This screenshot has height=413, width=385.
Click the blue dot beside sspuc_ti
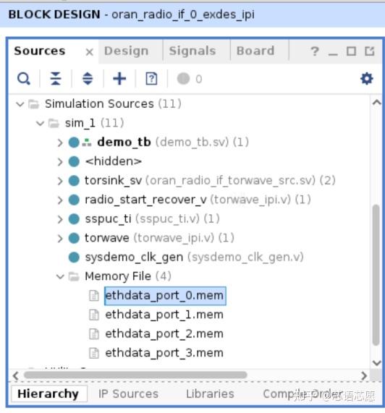click(74, 219)
